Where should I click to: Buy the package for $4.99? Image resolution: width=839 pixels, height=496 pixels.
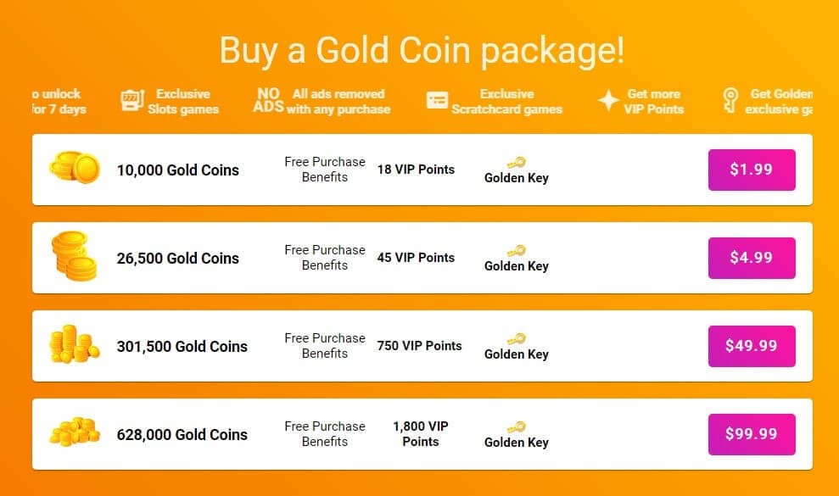coord(752,258)
